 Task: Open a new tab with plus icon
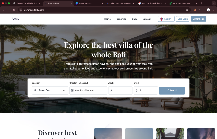(x=202, y=3)
